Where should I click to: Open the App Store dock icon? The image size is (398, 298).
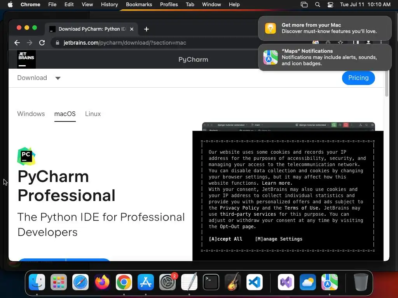click(146, 282)
